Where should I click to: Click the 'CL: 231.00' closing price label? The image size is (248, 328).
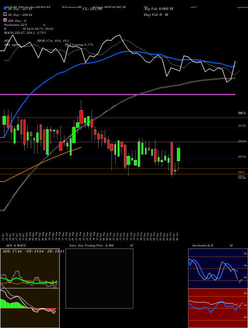pos(92,8)
